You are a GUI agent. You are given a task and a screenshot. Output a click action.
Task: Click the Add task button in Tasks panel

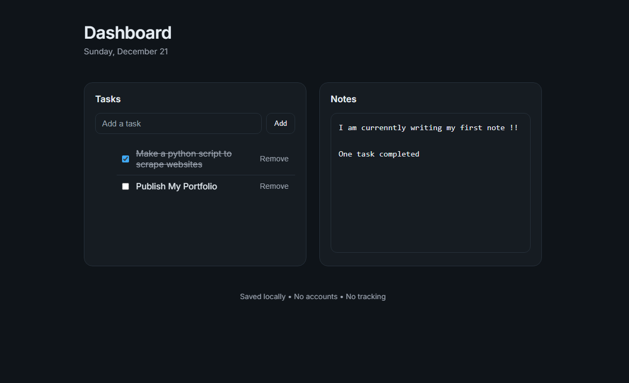(x=280, y=123)
